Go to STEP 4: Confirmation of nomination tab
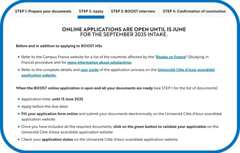This screenshot has height=153, width=240. (x=194, y=11)
